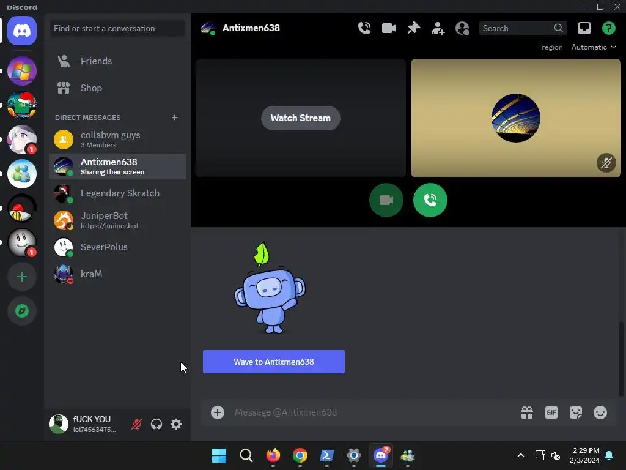Image resolution: width=626 pixels, height=470 pixels.
Task: Open the gift Nitro icon
Action: 527,412
